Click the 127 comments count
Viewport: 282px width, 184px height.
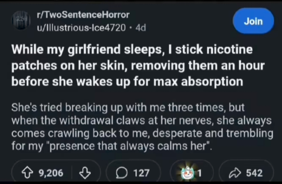[142, 173]
